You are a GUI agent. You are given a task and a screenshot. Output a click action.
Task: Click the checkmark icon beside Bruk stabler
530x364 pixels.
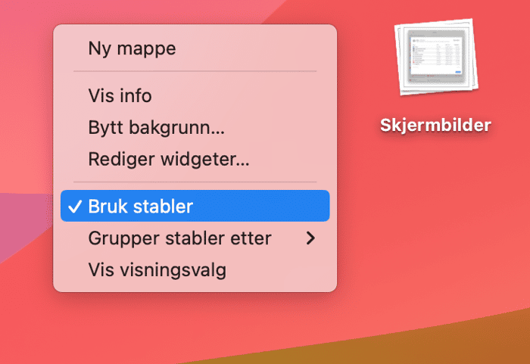coord(75,206)
